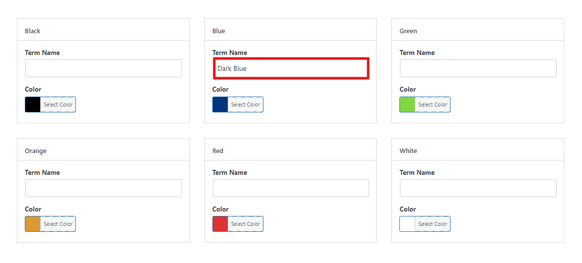Click the Blue panel header

coord(290,30)
